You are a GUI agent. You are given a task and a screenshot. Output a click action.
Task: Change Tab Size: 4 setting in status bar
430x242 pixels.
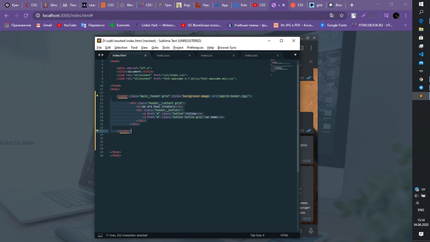(257, 235)
